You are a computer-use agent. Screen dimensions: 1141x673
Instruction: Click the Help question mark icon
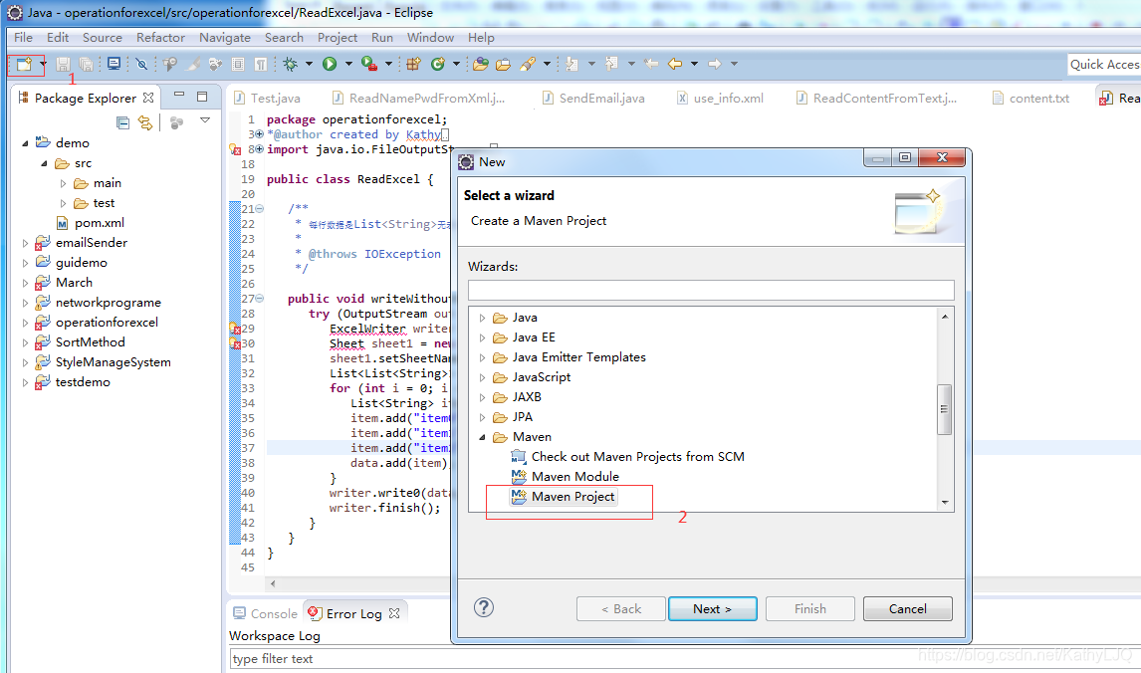[x=484, y=607]
